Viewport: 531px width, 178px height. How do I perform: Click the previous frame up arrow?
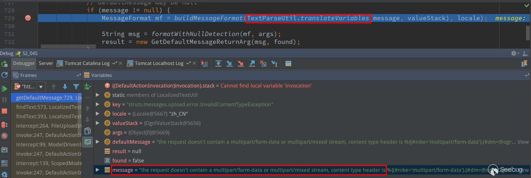[x=54, y=87]
